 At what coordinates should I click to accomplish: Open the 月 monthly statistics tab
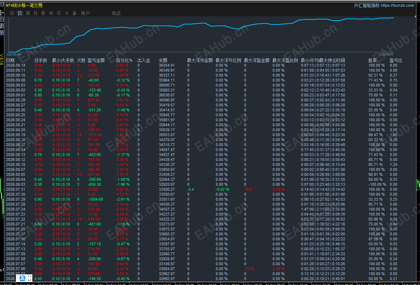click(x=36, y=13)
